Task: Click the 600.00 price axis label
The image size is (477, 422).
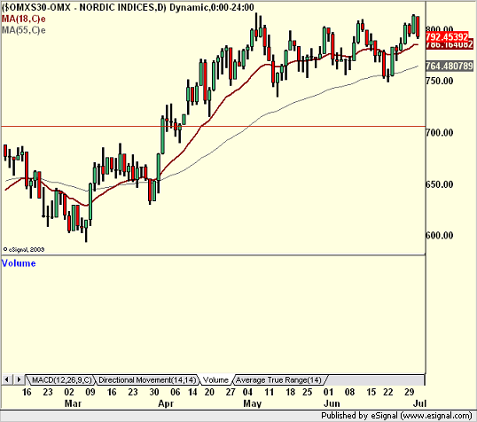Action: (440, 235)
